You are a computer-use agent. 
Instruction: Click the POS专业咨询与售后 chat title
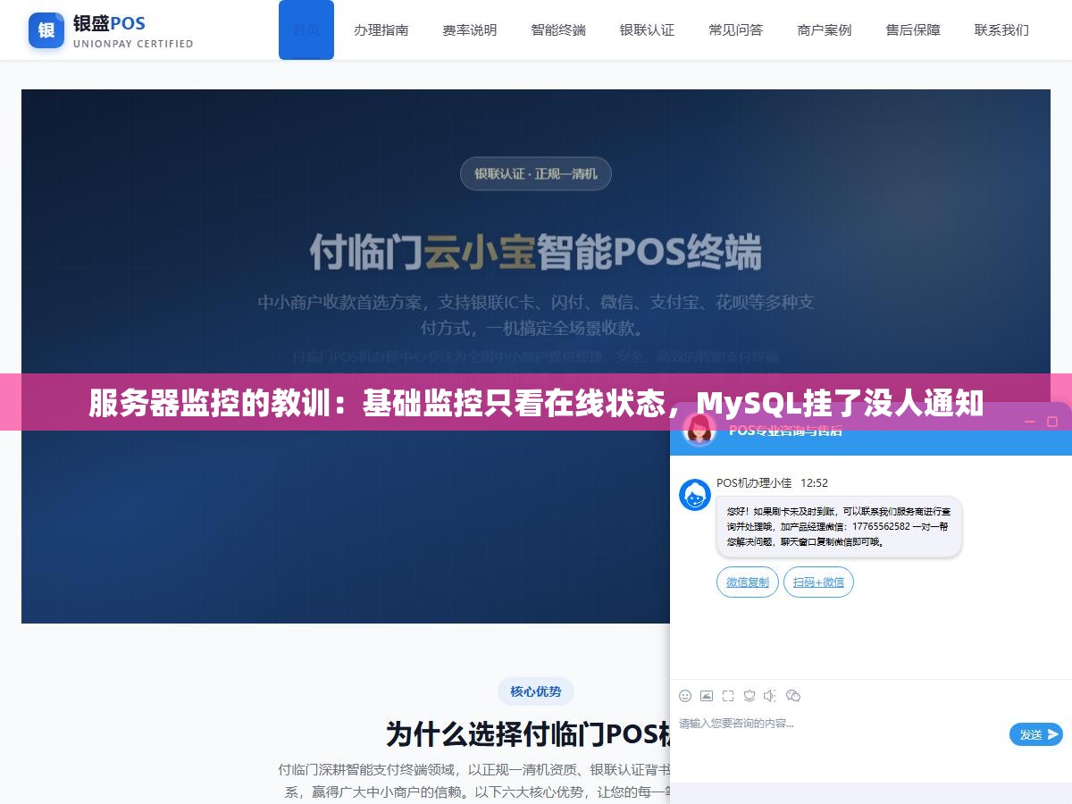(785, 431)
